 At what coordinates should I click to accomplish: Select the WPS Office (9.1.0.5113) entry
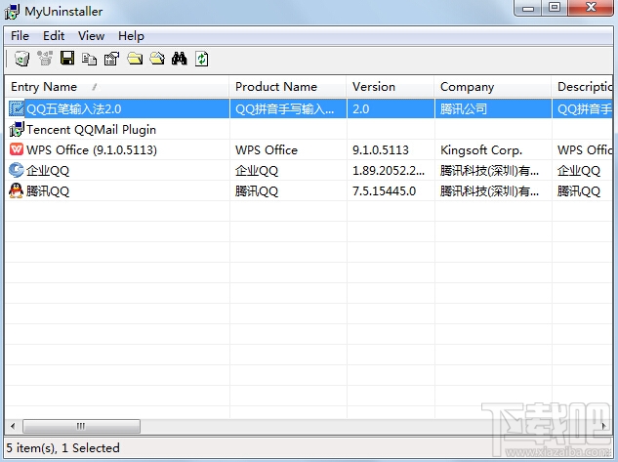click(x=92, y=149)
